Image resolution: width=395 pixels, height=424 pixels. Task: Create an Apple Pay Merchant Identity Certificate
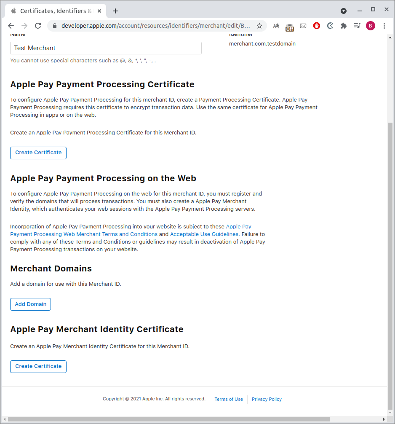tap(38, 366)
